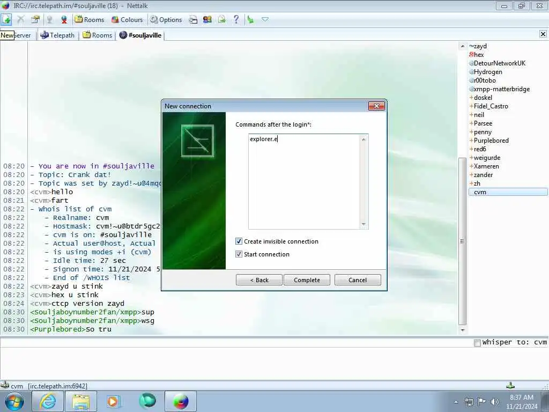Select highlighted user cvm in list
Viewport: 549px width, 412px height.
pos(508,192)
